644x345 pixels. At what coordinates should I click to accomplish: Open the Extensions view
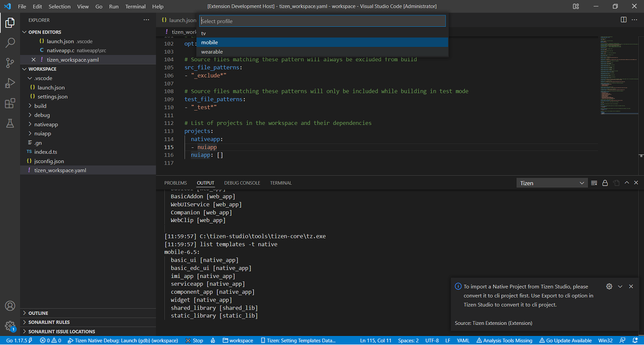[x=10, y=103]
